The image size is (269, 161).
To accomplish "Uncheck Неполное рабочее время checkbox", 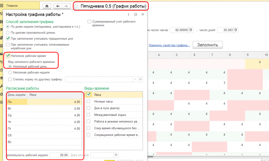I will (8, 56).
